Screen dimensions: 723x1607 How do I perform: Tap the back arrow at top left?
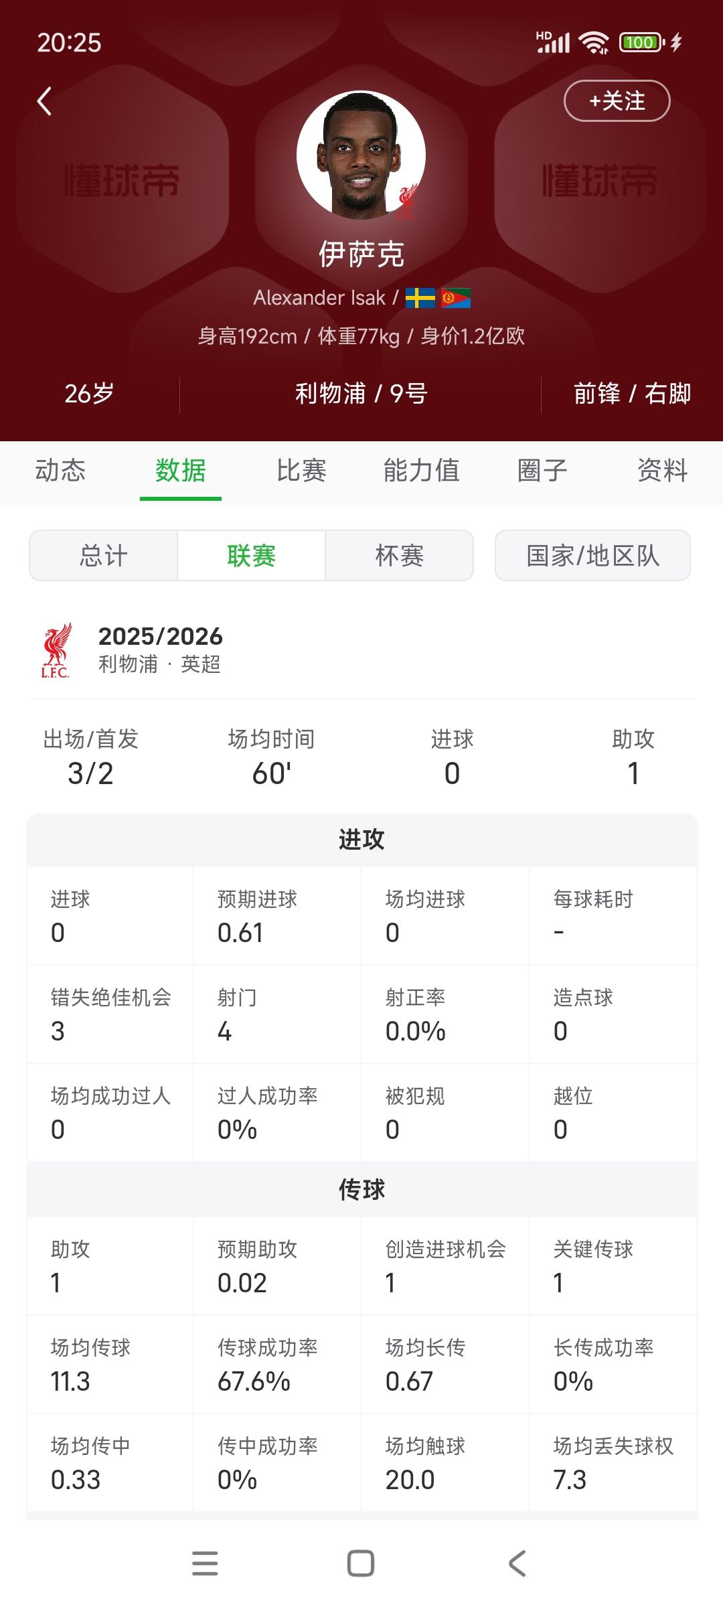coord(45,102)
